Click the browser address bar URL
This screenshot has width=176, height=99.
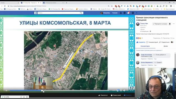[x=28, y=6]
